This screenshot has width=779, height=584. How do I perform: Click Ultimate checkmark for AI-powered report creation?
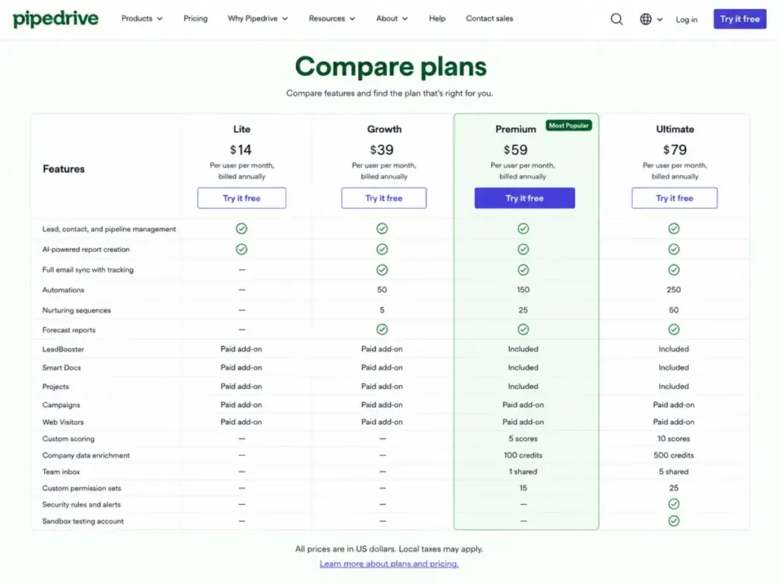coord(674,249)
